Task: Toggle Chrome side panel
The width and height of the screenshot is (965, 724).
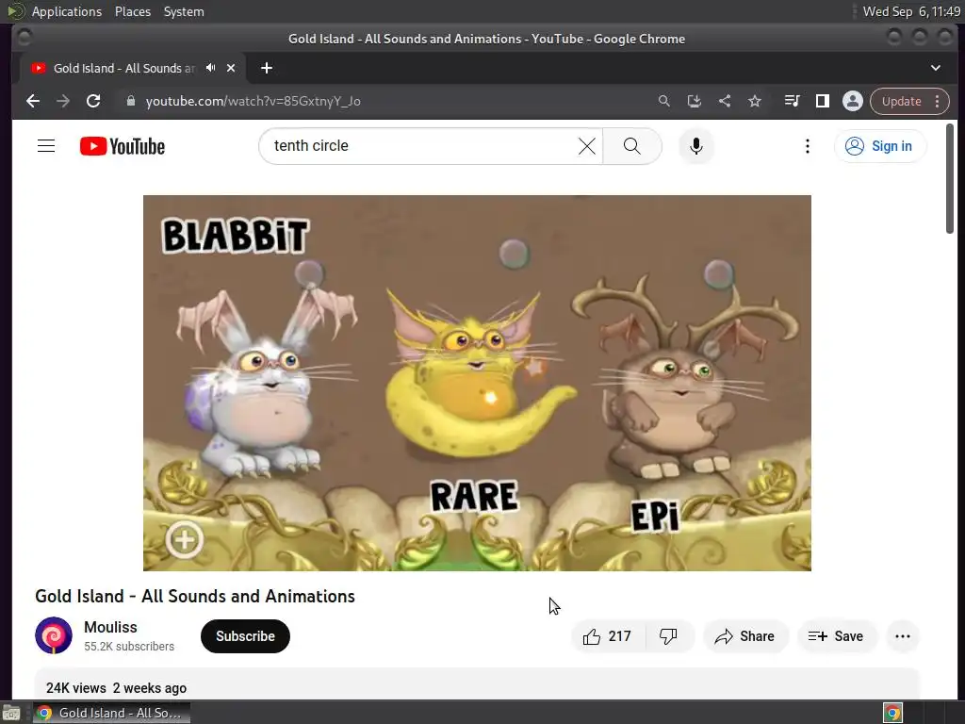Action: (x=822, y=101)
